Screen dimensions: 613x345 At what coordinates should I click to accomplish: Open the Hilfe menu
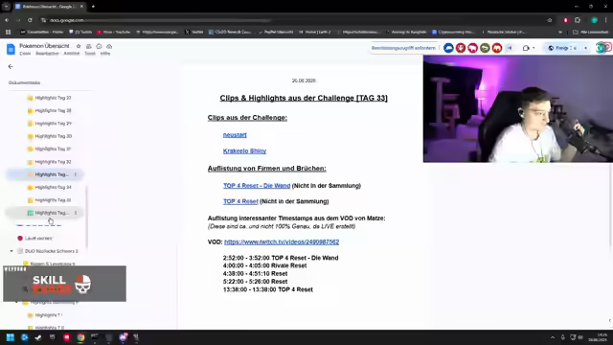click(105, 54)
